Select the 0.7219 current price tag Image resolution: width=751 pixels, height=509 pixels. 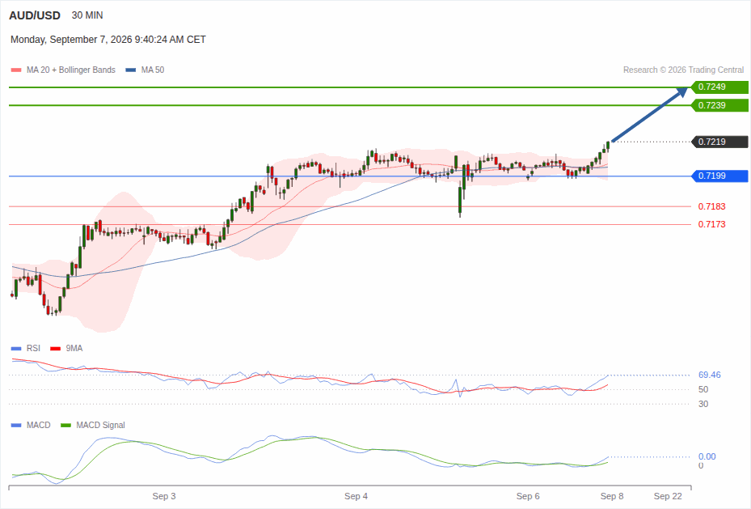tap(719, 142)
